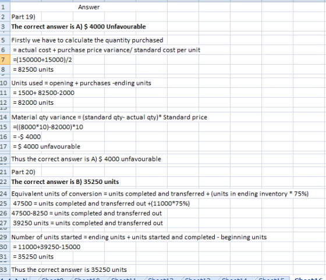This screenshot has width=326, height=280.
Task: Select the highlighted row 7 header
Action: (5, 59)
